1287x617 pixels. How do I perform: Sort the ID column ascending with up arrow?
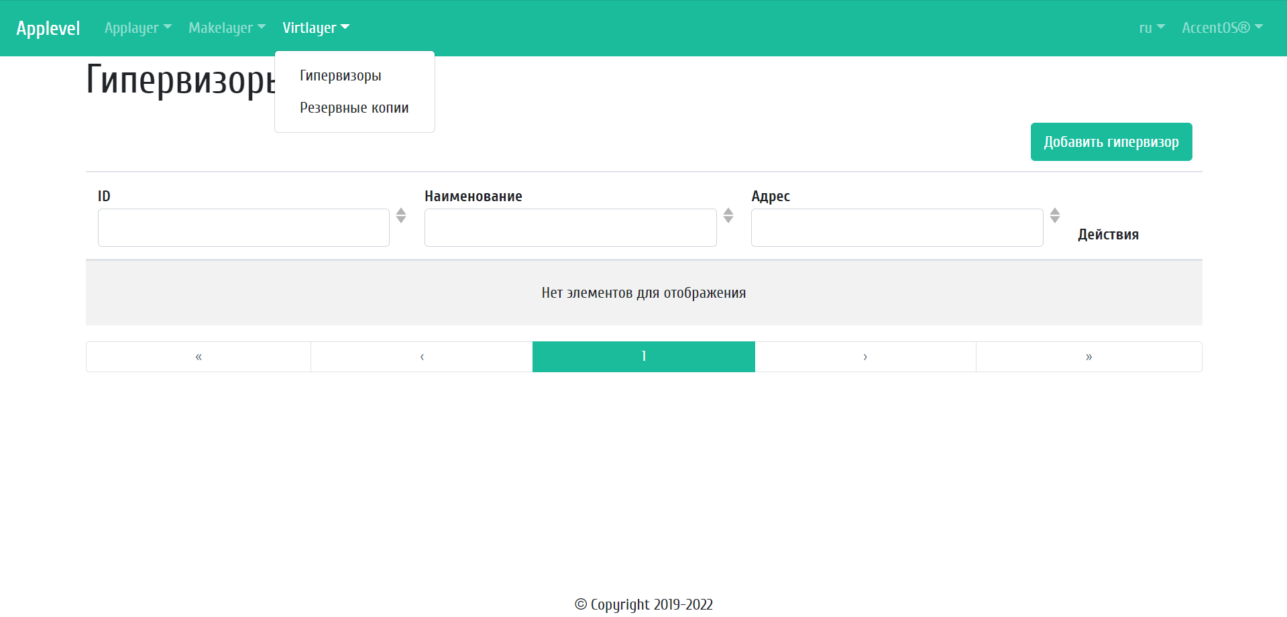point(401,211)
